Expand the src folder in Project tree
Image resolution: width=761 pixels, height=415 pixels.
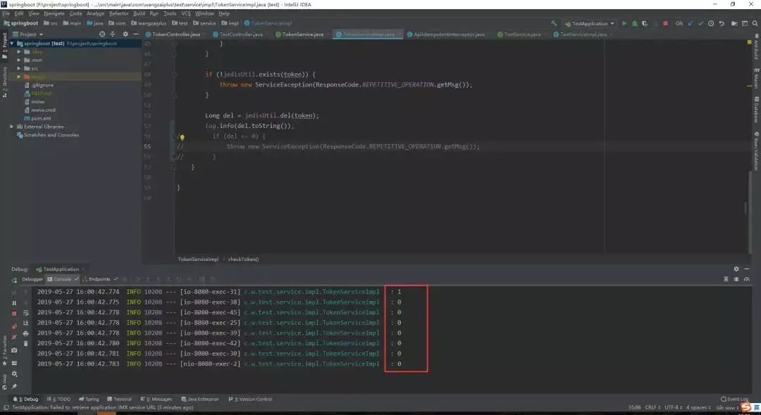[19, 68]
